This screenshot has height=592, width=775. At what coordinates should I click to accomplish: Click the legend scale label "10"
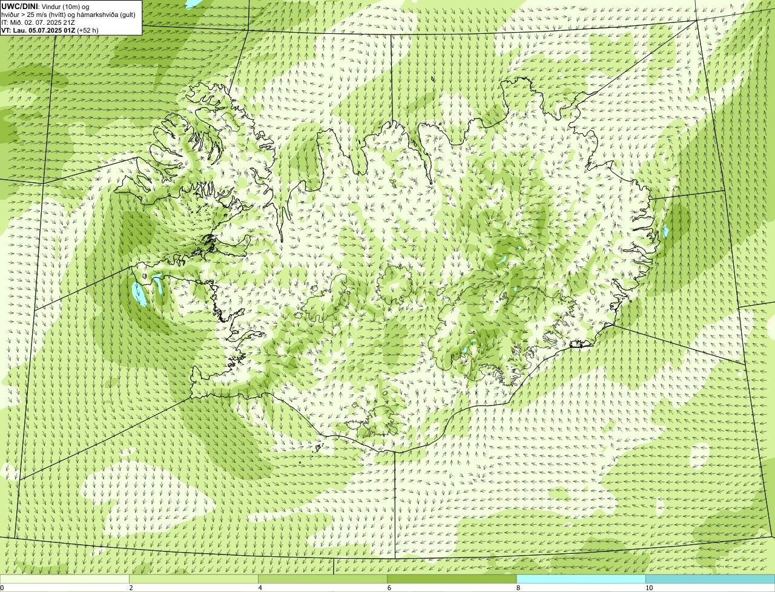point(649,588)
